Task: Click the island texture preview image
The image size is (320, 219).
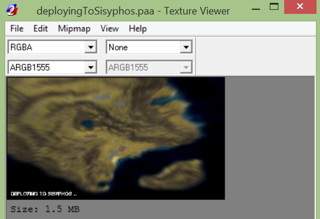Action: point(116,138)
